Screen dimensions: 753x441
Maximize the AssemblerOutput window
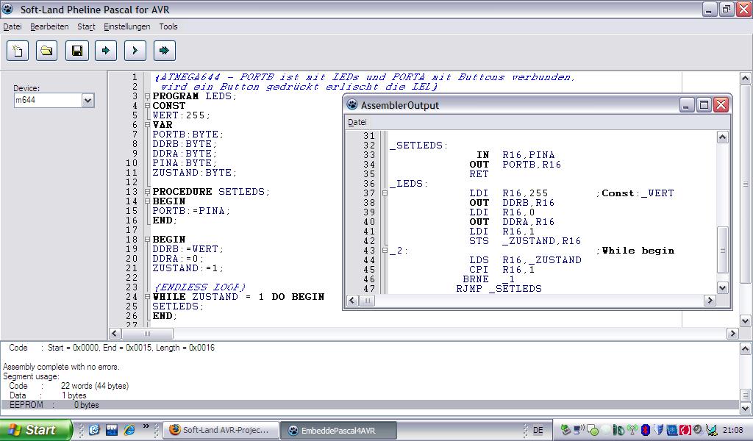(x=704, y=104)
